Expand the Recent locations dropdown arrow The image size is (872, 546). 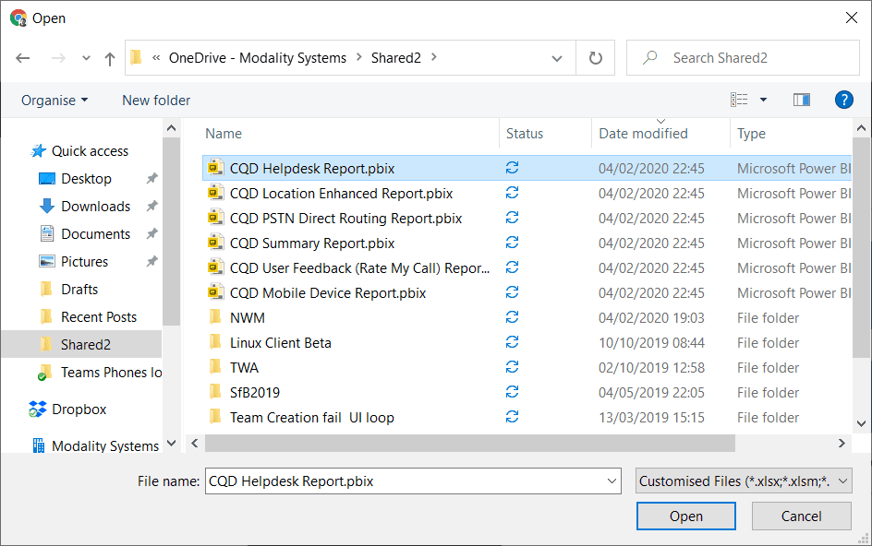[86, 58]
